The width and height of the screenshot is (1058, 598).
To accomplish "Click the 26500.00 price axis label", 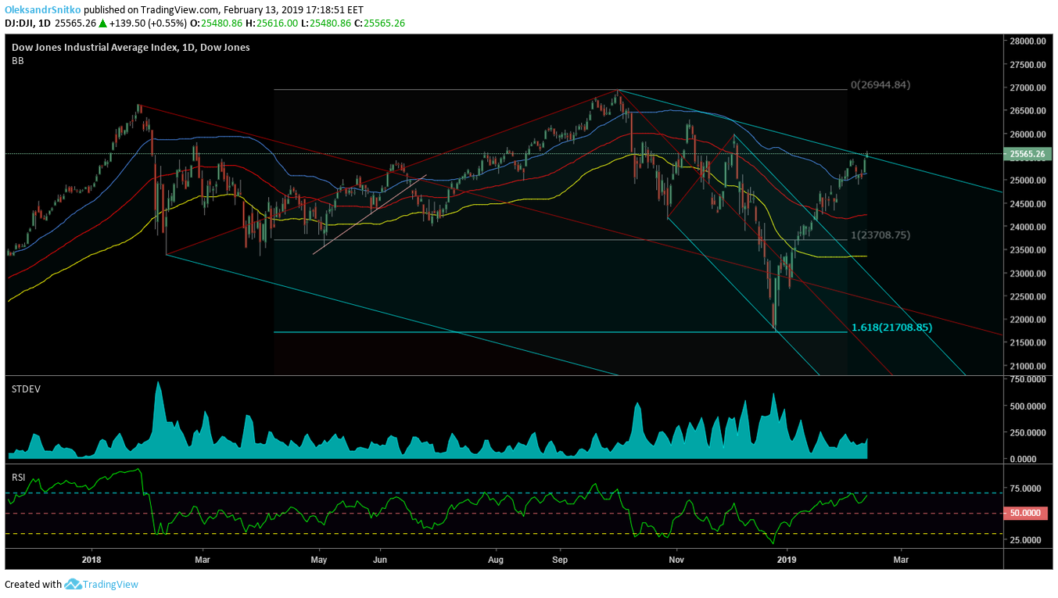I will (1028, 111).
